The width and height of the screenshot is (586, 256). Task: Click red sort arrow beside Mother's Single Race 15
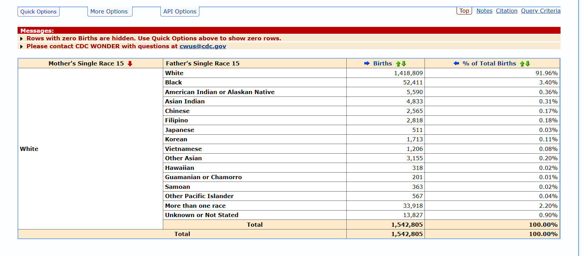click(x=130, y=64)
